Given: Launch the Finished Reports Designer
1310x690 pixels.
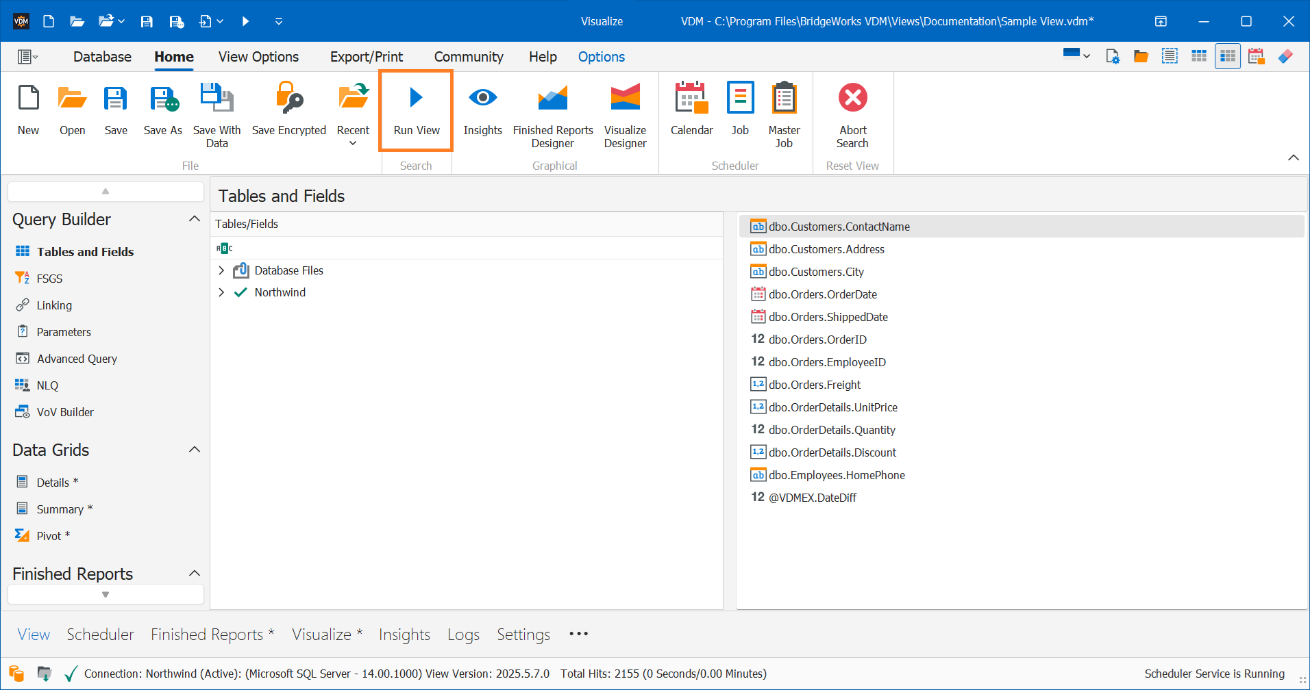Looking at the screenshot, I should pyautogui.click(x=552, y=99).
